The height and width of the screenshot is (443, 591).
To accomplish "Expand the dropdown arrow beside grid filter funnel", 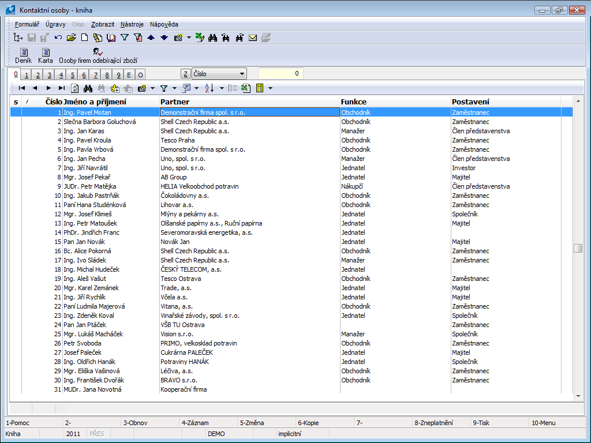I will [x=174, y=88].
